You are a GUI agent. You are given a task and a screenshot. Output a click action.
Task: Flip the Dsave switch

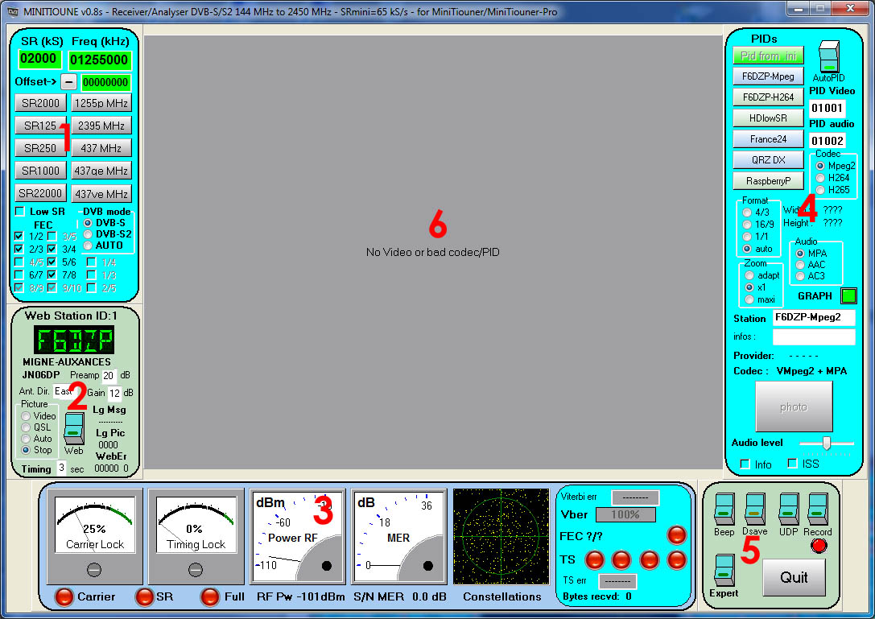pos(754,510)
